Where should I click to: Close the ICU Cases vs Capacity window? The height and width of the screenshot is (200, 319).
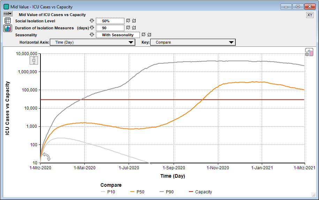click(310, 7)
